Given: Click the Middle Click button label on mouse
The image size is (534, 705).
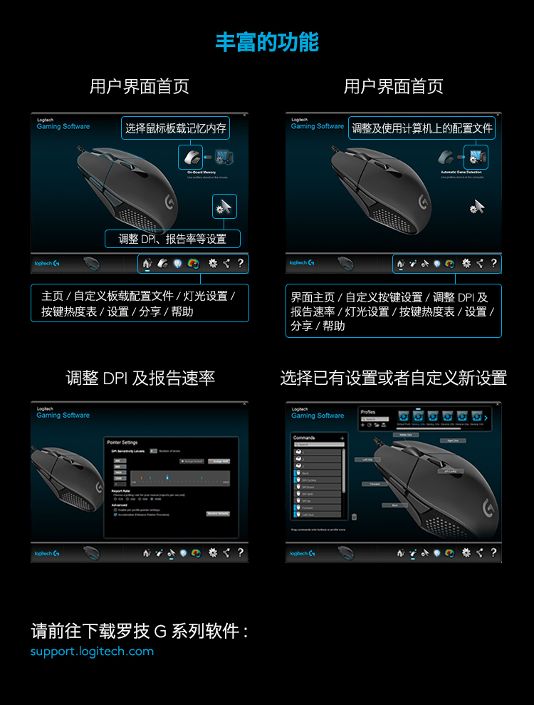Looking at the screenshot, I should click(406, 435).
